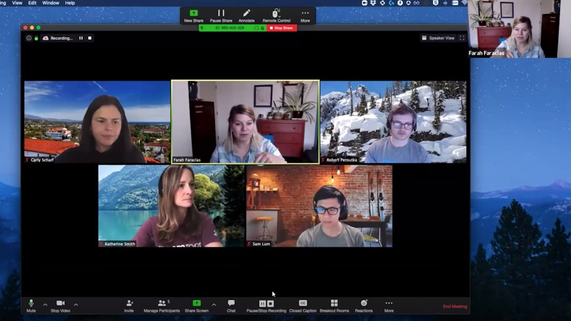This screenshot has width=571, height=321.
Task: Open More options in the sharing toolbar
Action: coord(305,16)
